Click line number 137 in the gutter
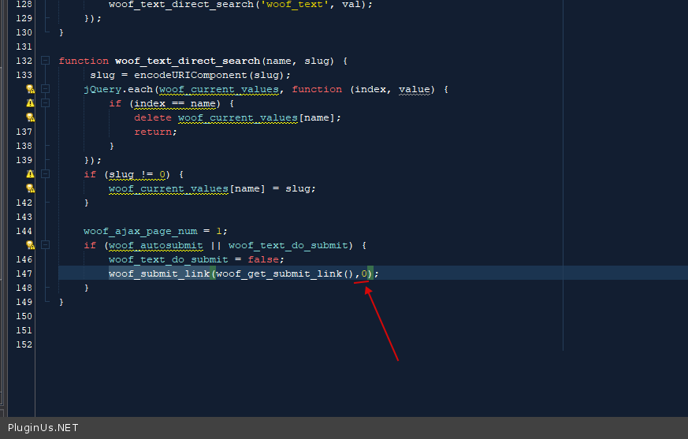This screenshot has width=688, height=439. [24, 132]
